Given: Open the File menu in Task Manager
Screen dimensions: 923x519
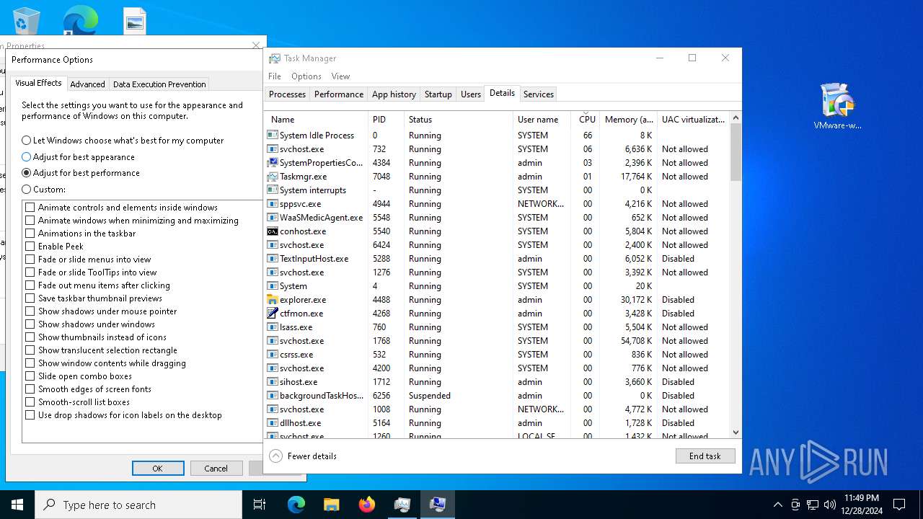Looking at the screenshot, I should pos(275,76).
